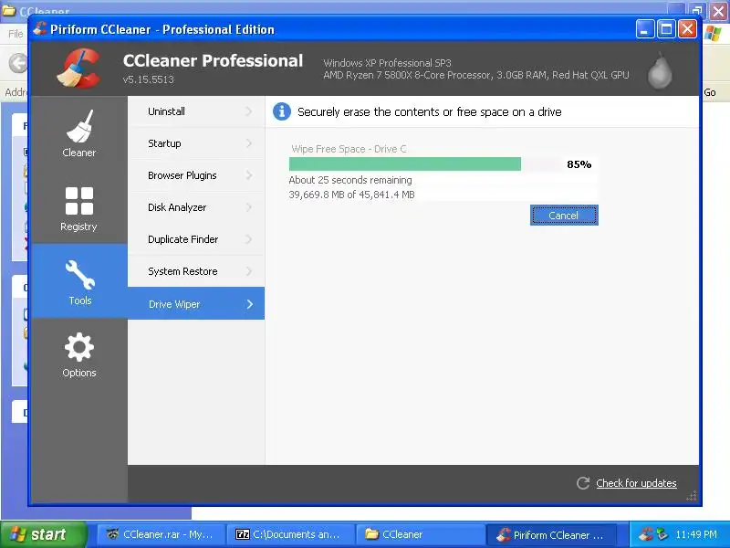This screenshot has width=730, height=548.
Task: Open the Options gear icon
Action: click(x=79, y=347)
